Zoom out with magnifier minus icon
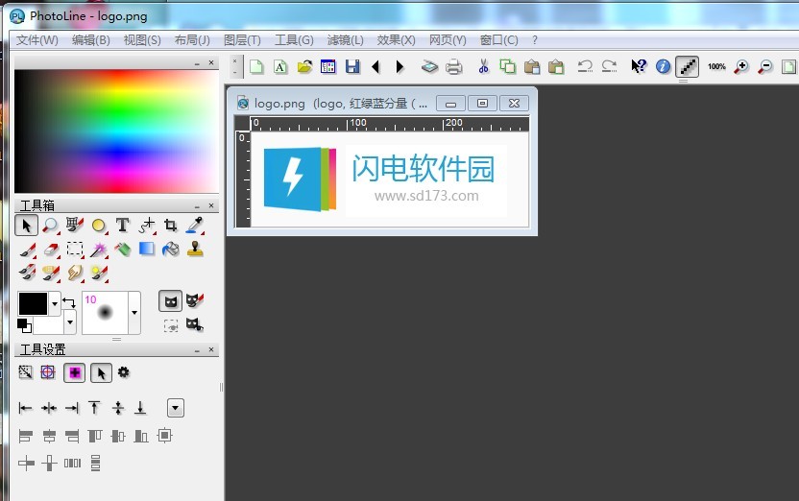This screenshot has width=799, height=501. pyautogui.click(x=765, y=66)
